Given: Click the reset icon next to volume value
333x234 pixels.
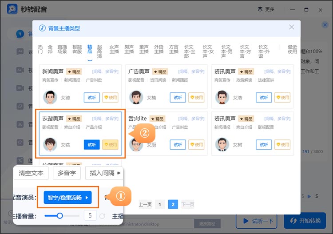Looking at the screenshot, I should 103,216.
